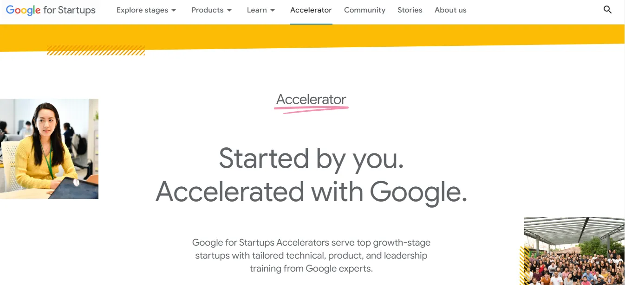Click the "Accelerated with Google." headline line

(x=311, y=191)
